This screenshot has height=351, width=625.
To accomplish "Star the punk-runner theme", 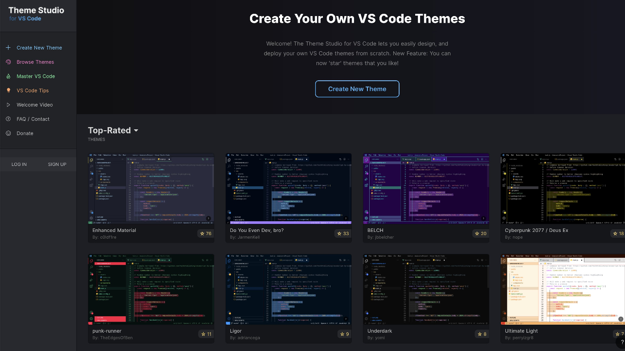I will point(206,334).
